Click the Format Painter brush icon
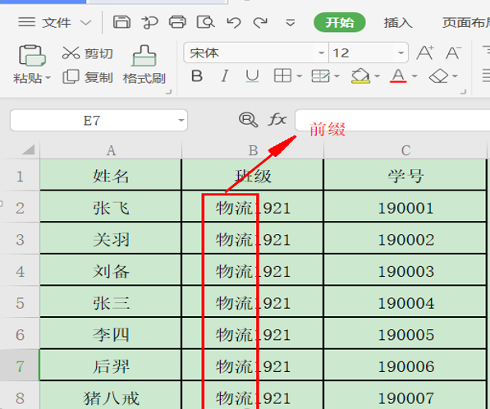 click(x=144, y=56)
